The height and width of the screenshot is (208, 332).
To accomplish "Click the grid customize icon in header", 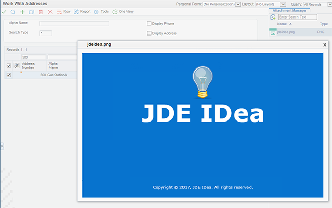I will pos(16,66).
